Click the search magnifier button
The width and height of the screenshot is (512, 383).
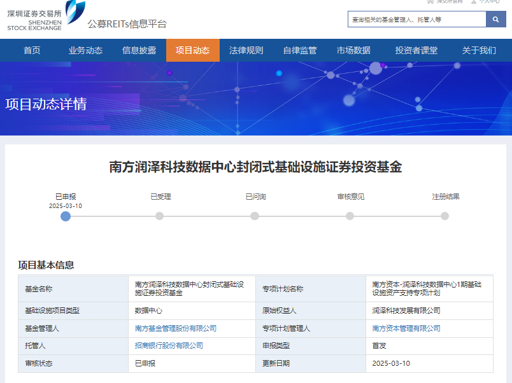coord(495,20)
